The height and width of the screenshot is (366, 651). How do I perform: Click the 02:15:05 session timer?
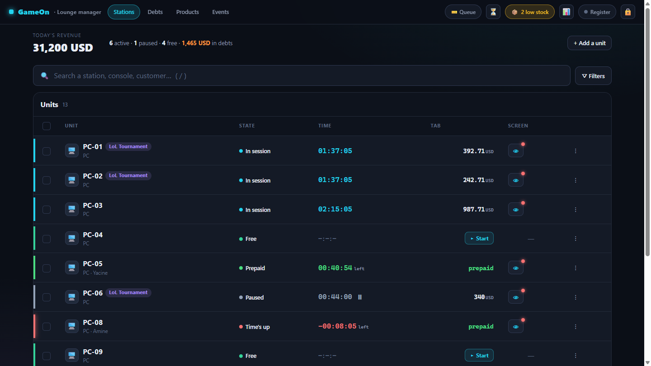(x=335, y=209)
